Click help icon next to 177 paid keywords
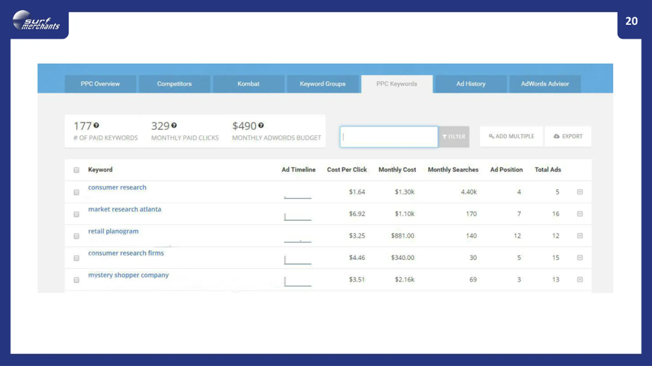652x366 pixels. pos(96,125)
